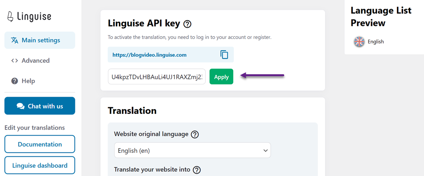The image size is (424, 176).
Task: Open the Documentation link button
Action: 40,144
